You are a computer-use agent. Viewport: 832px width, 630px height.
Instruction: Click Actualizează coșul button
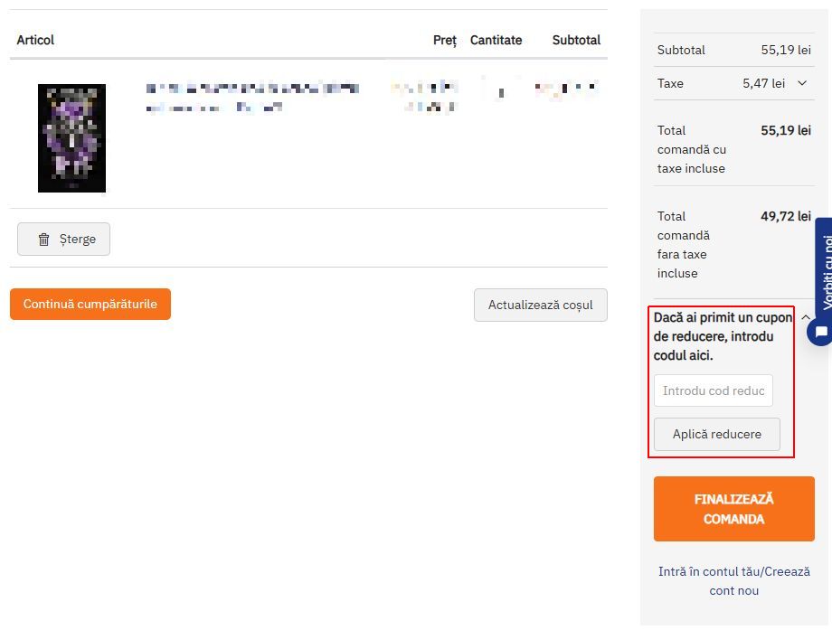(x=540, y=305)
